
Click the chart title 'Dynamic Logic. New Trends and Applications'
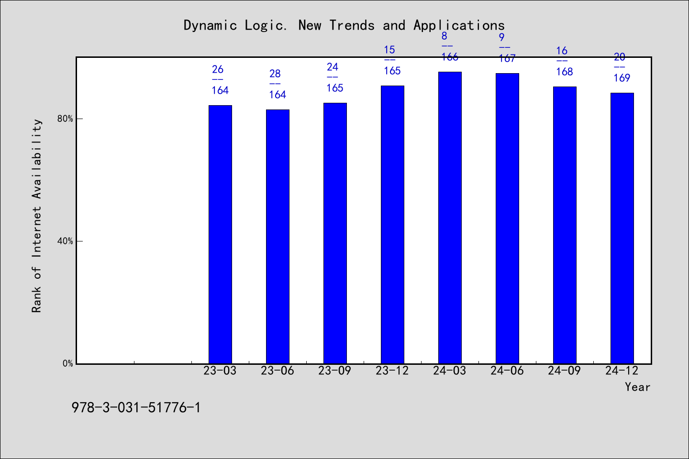(344, 25)
